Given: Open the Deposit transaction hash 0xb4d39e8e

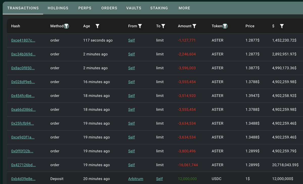Looking at the screenshot, I should pyautogui.click(x=23, y=179).
